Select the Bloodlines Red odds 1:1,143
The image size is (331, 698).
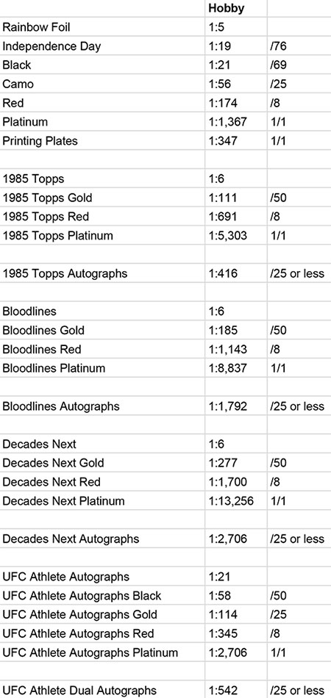tap(235, 349)
